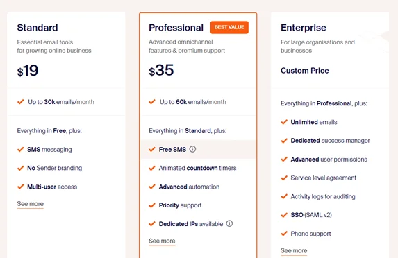Image resolution: width=398 pixels, height=258 pixels.
Task: Expand See more under Professional plan
Action: tap(162, 241)
